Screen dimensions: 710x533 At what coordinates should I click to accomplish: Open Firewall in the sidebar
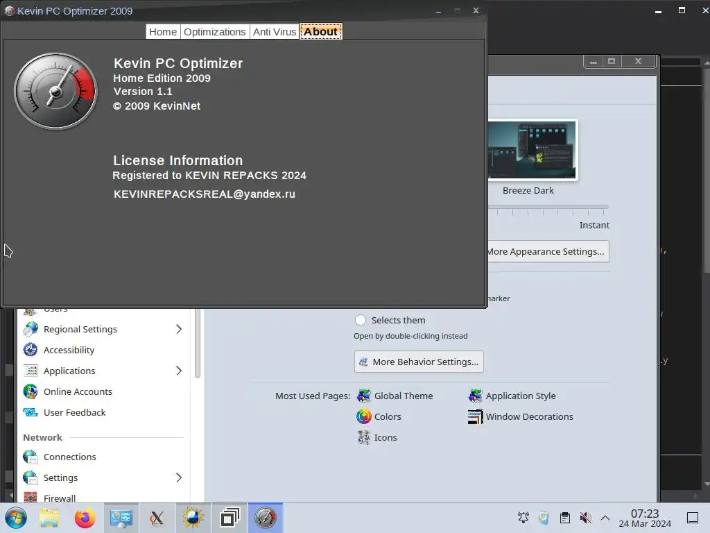tap(60, 498)
